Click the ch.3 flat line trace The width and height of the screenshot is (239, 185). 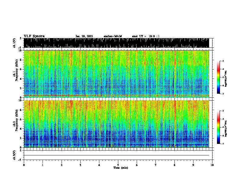pyautogui.click(x=116, y=155)
